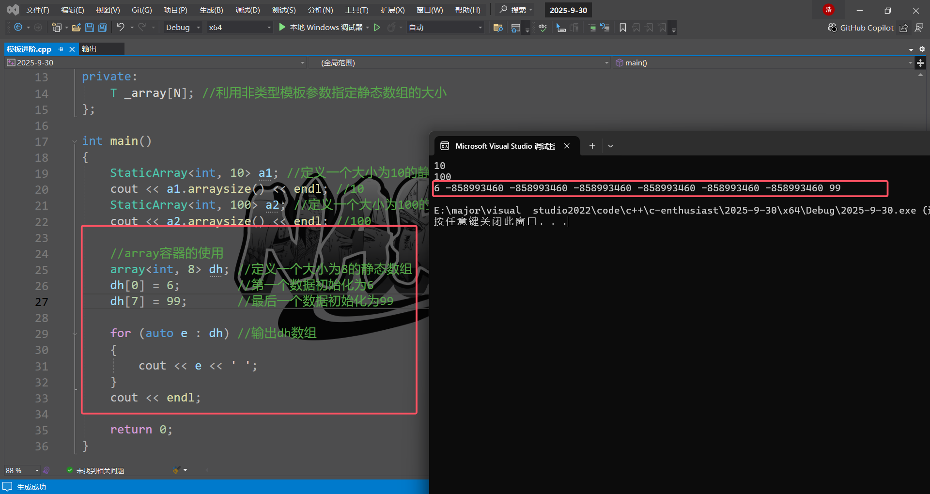
Task: Click the abc spell checker icon
Action: pyautogui.click(x=542, y=28)
